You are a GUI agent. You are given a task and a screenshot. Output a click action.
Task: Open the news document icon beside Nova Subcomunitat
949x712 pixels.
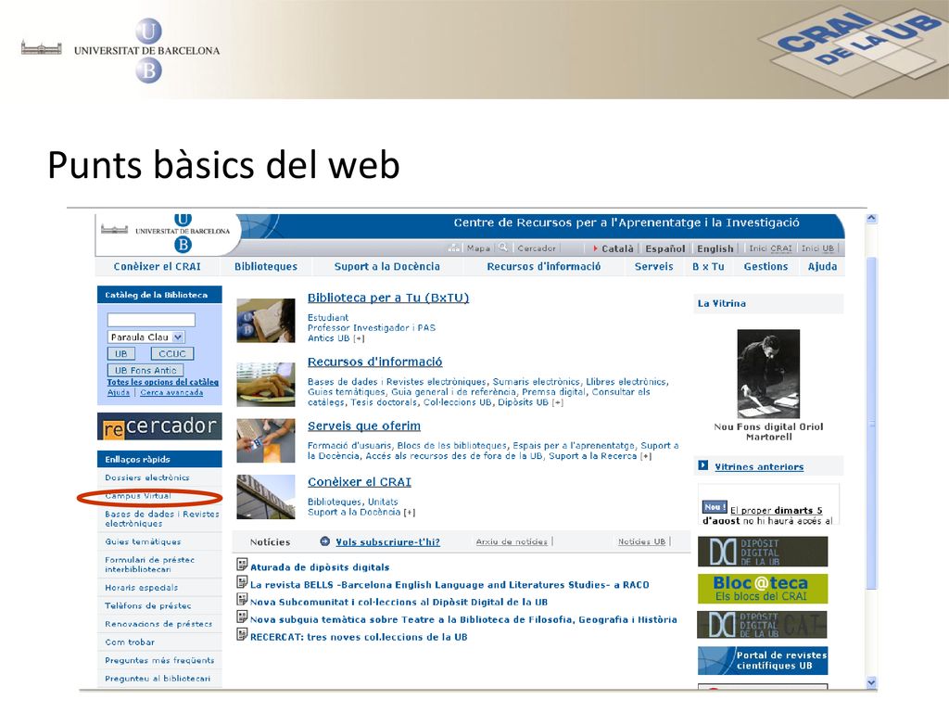click(x=242, y=600)
